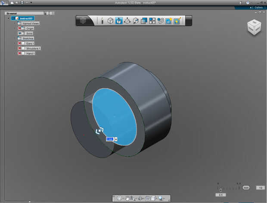The height and width of the screenshot is (203, 267).
Task: Open the Primitives box tool
Action: pos(111,21)
